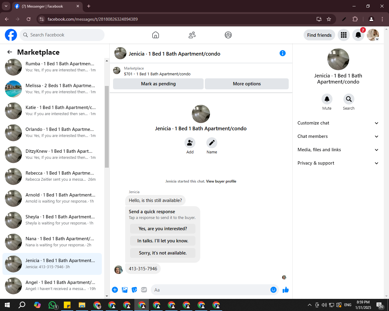The image size is (389, 311).
Task: Show hidden system tray icons
Action: point(309,305)
